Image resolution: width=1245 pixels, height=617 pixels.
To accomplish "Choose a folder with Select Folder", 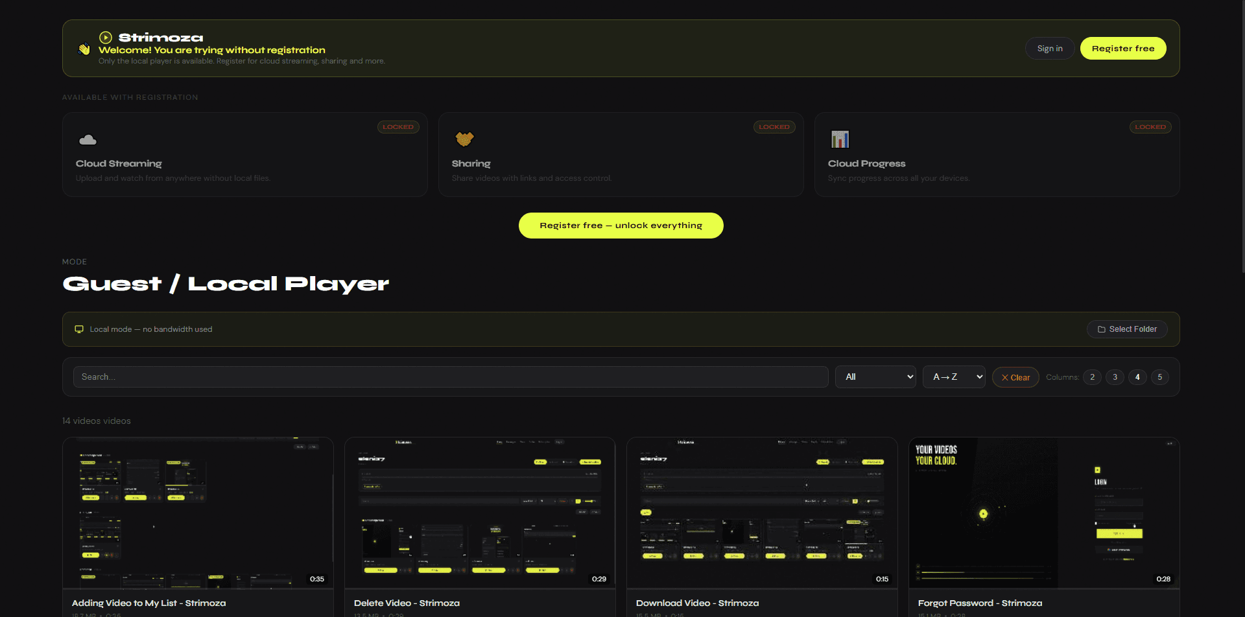I will click(1127, 329).
